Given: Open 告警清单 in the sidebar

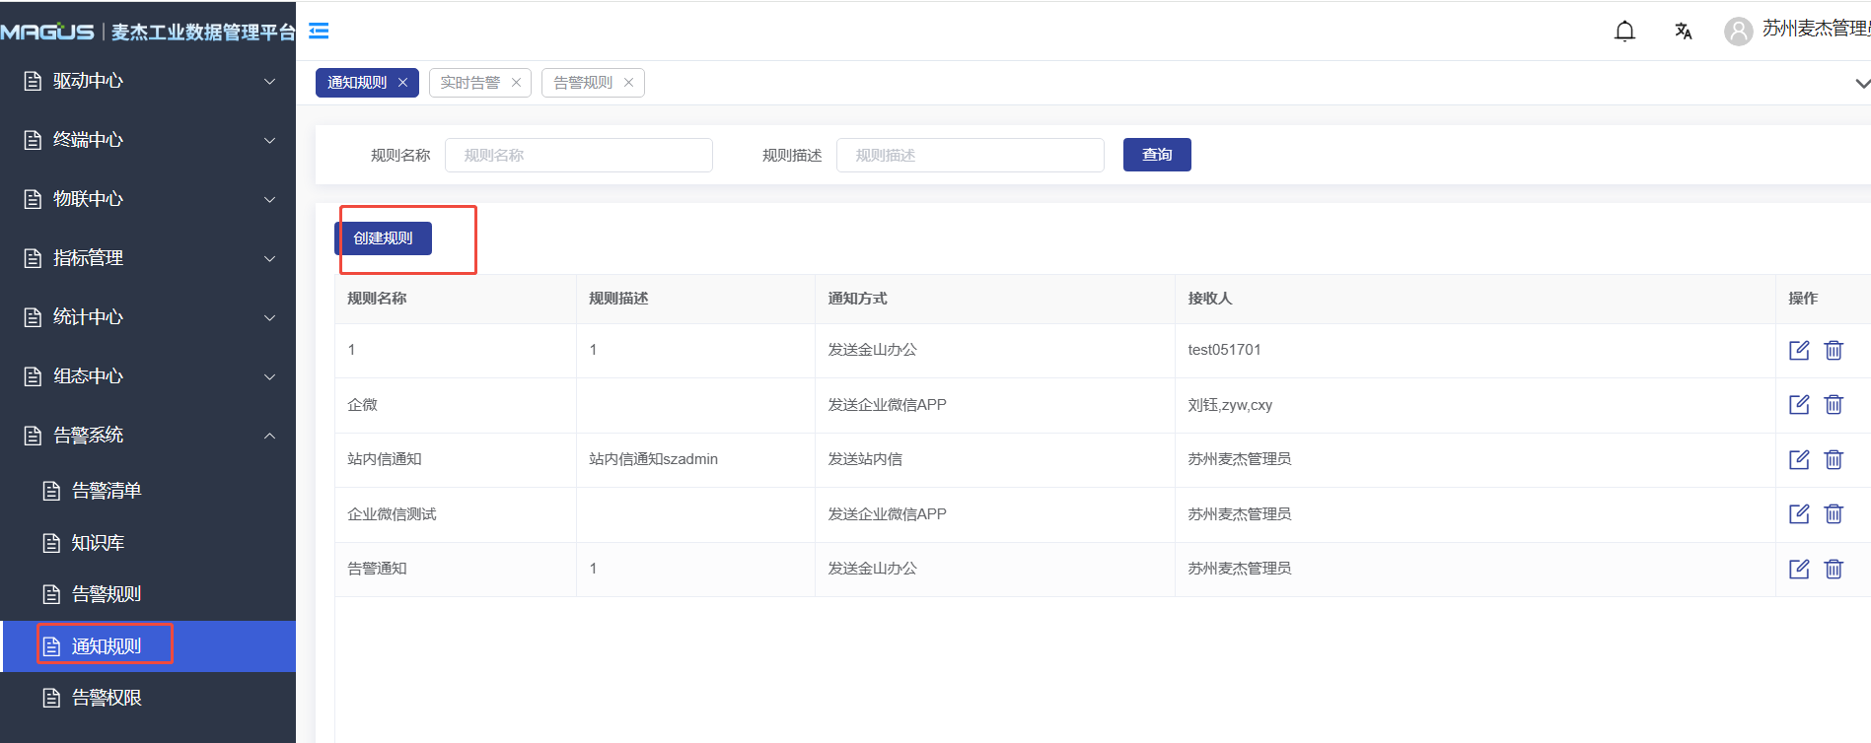Looking at the screenshot, I should coord(107,491).
